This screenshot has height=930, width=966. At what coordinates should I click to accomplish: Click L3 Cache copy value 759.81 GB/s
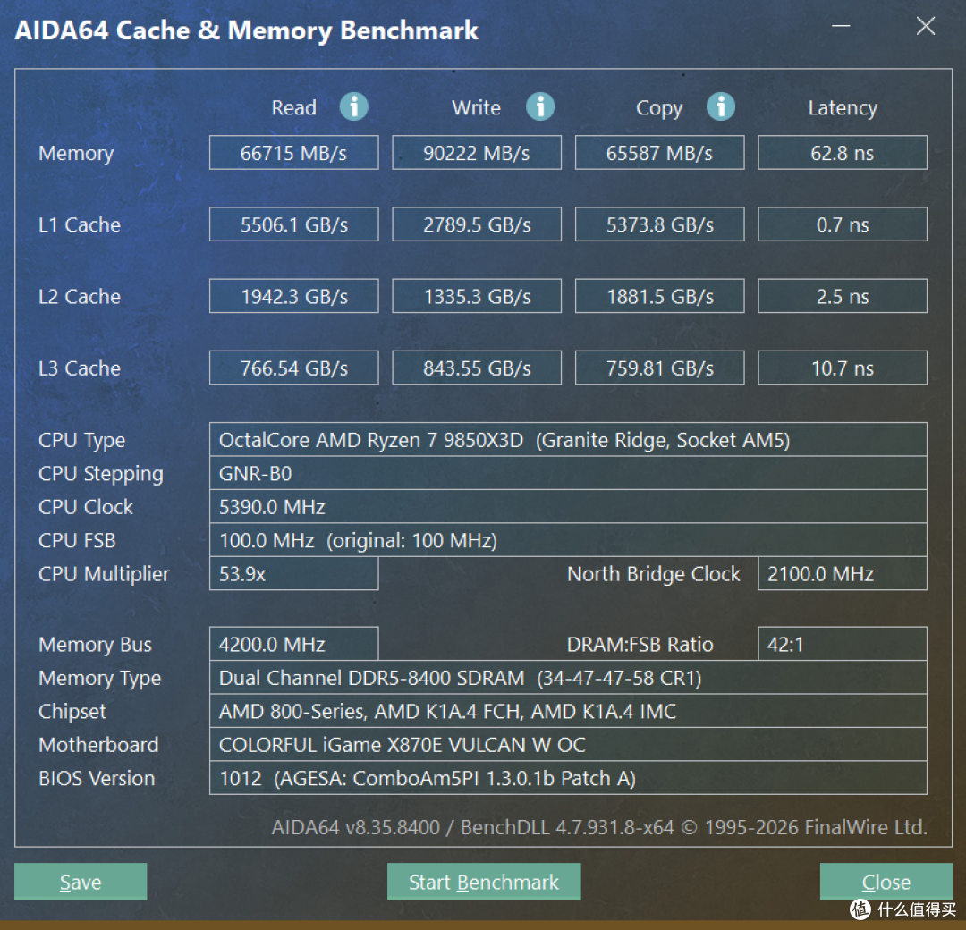[659, 368]
